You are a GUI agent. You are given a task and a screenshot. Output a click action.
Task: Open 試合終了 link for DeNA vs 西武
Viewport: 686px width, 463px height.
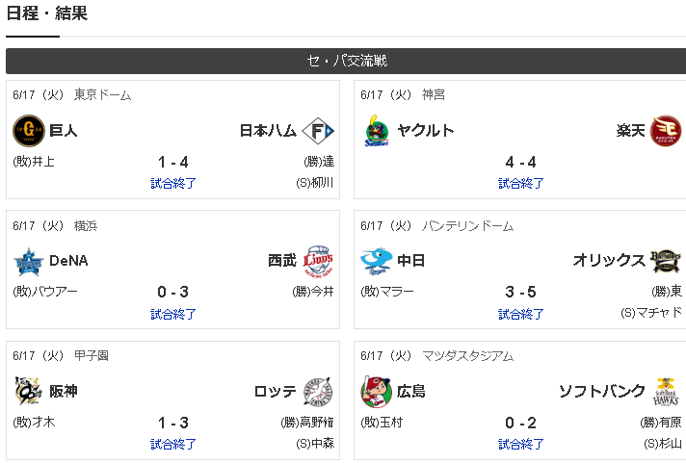[173, 314]
